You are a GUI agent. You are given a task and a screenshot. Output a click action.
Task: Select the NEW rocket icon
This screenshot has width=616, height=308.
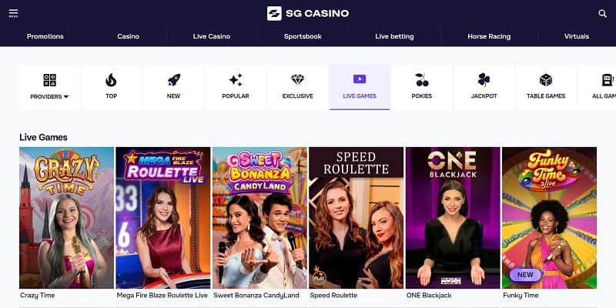pyautogui.click(x=174, y=80)
